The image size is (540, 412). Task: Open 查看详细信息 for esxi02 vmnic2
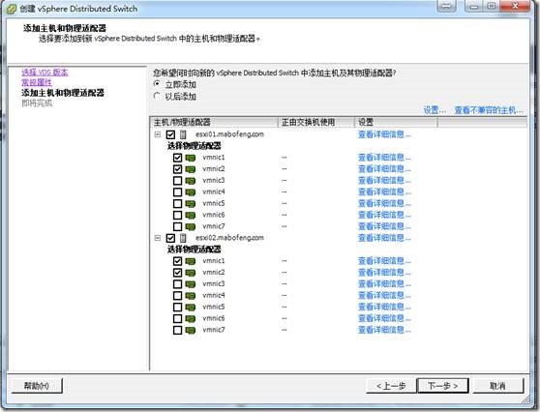click(384, 273)
